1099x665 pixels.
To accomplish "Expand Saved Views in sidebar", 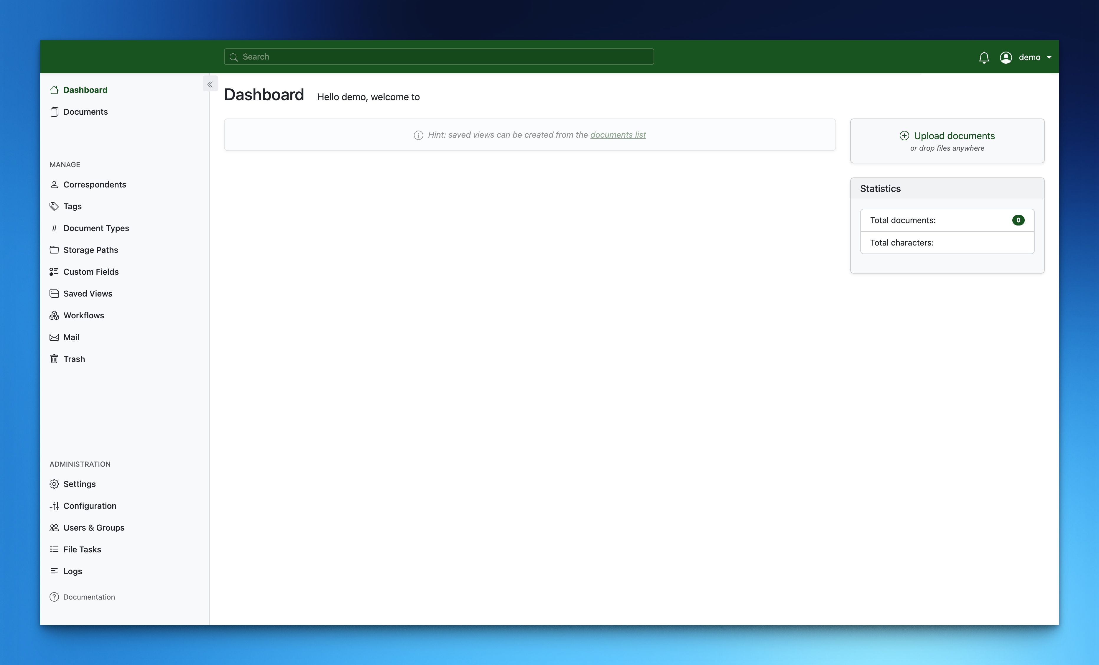I will click(x=88, y=294).
